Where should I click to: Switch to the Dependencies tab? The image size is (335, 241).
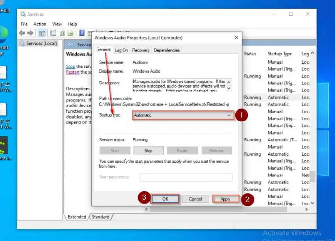click(x=167, y=50)
